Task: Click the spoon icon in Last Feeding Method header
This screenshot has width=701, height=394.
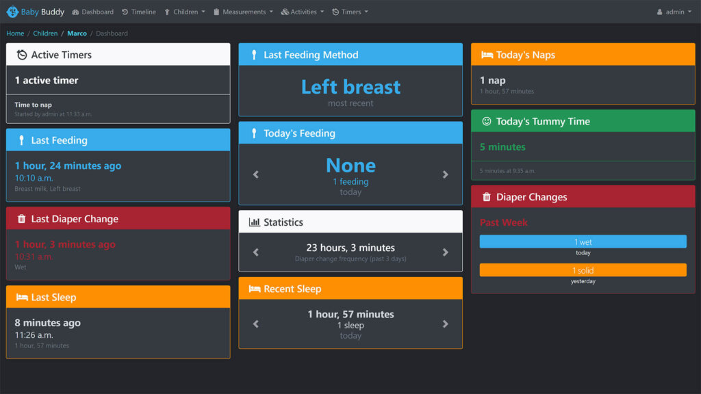Action: (254, 55)
